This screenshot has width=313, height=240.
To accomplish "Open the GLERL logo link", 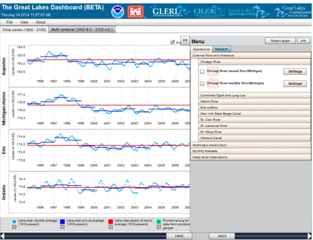I will click(170, 11).
